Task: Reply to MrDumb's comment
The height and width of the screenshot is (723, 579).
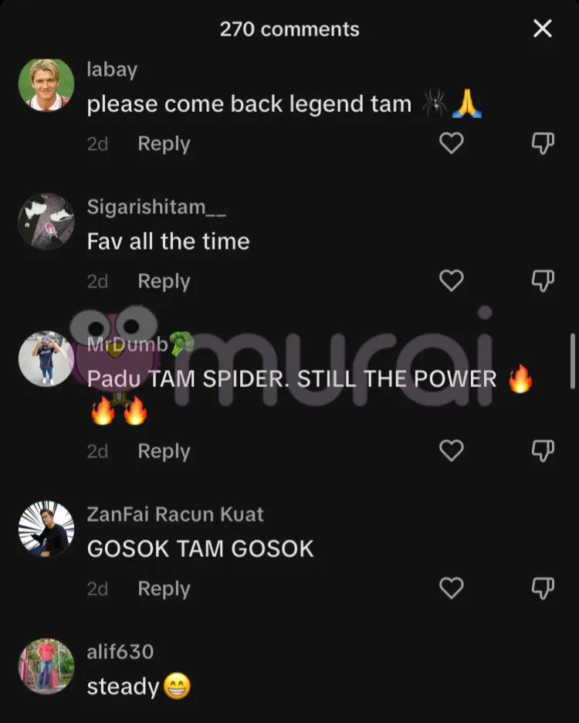Action: pos(164,451)
